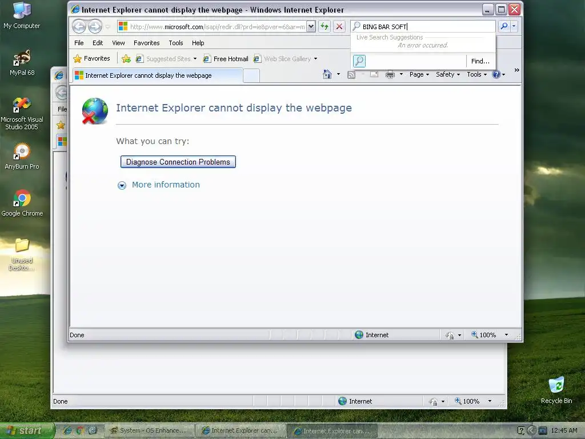585x439 pixels.
Task: Click the Internet zone in back window status bar
Action: [355, 401]
